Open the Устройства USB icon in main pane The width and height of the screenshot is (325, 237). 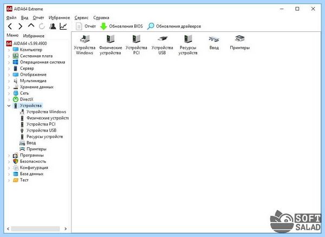(162, 45)
